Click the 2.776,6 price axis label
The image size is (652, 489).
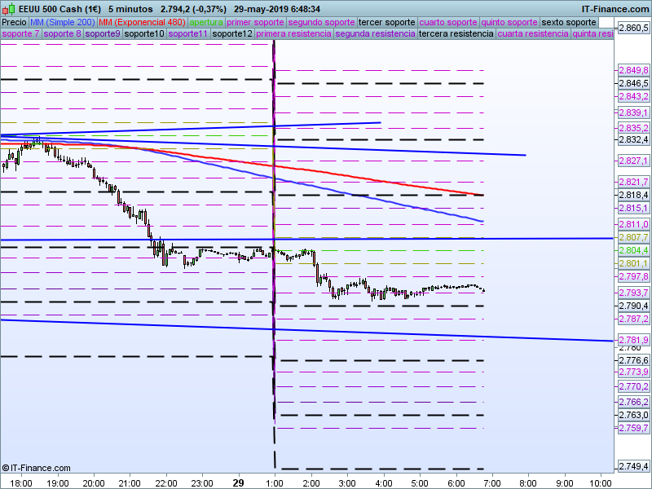pos(633,360)
